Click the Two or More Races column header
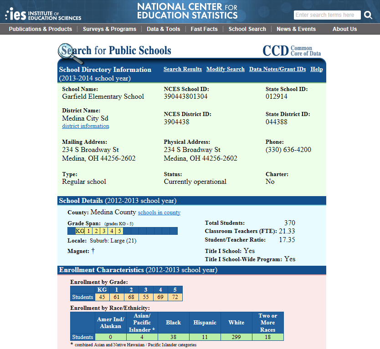 [268, 323]
